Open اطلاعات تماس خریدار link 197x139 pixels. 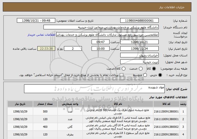(41, 35)
